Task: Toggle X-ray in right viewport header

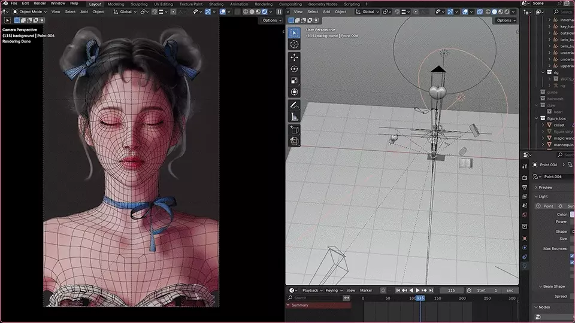Action: click(480, 12)
